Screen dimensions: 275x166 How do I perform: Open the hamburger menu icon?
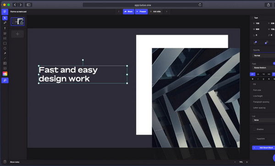coord(5,12)
